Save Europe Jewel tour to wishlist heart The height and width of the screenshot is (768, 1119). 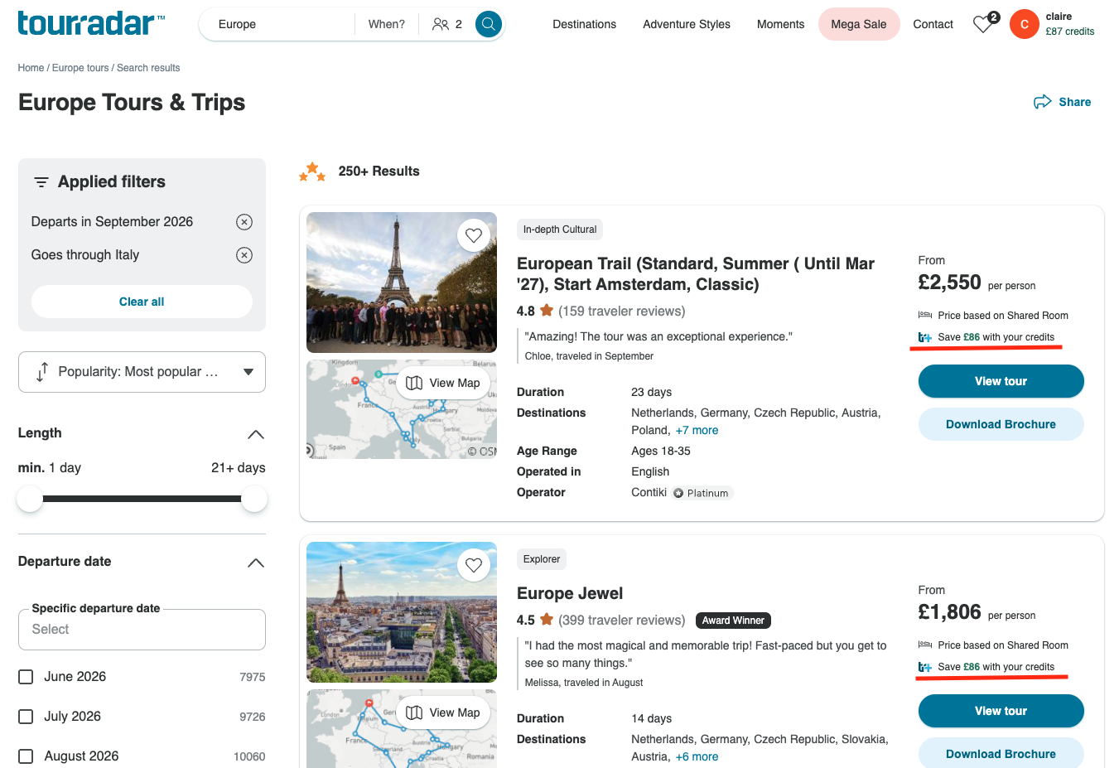click(x=474, y=565)
